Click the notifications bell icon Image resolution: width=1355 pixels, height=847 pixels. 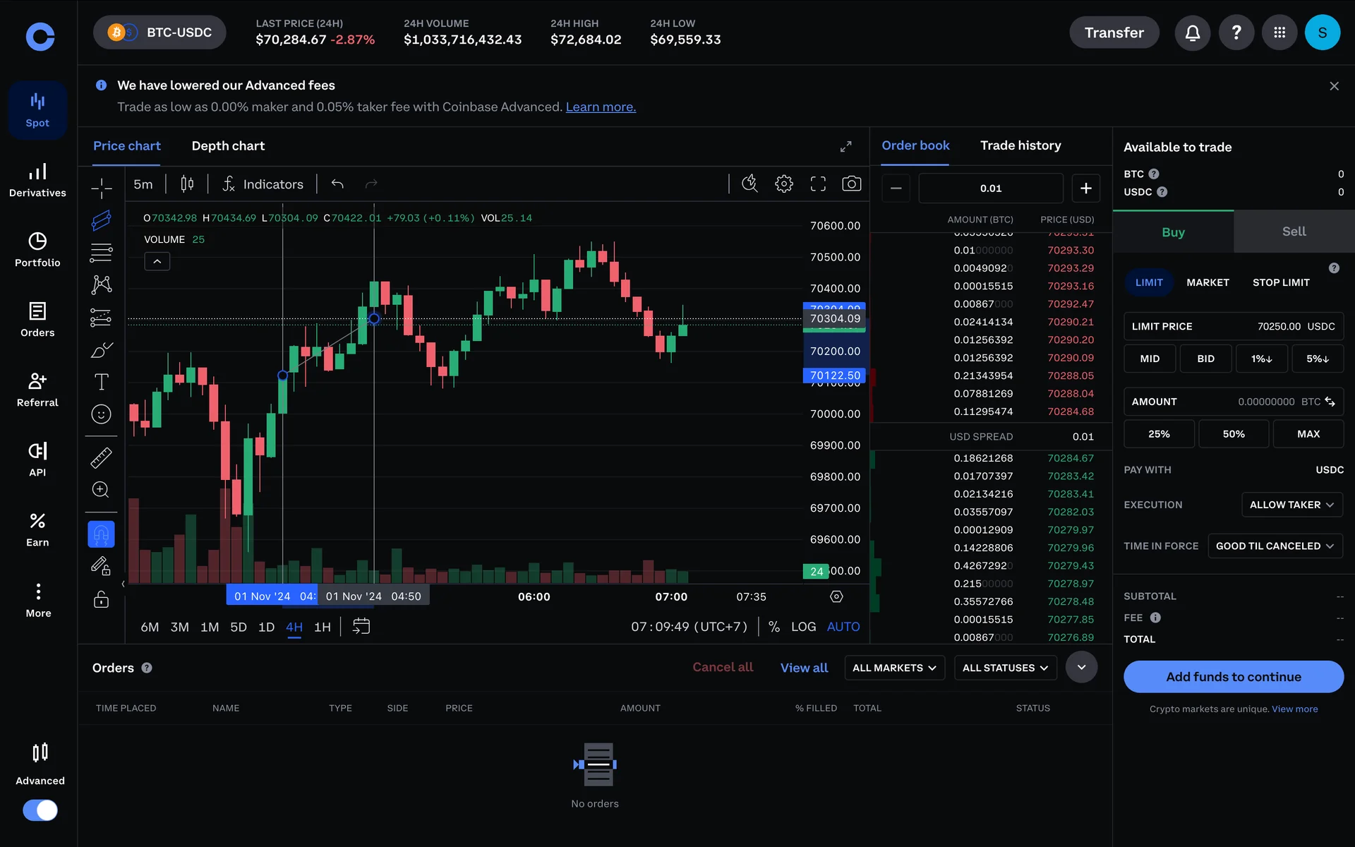(1192, 32)
